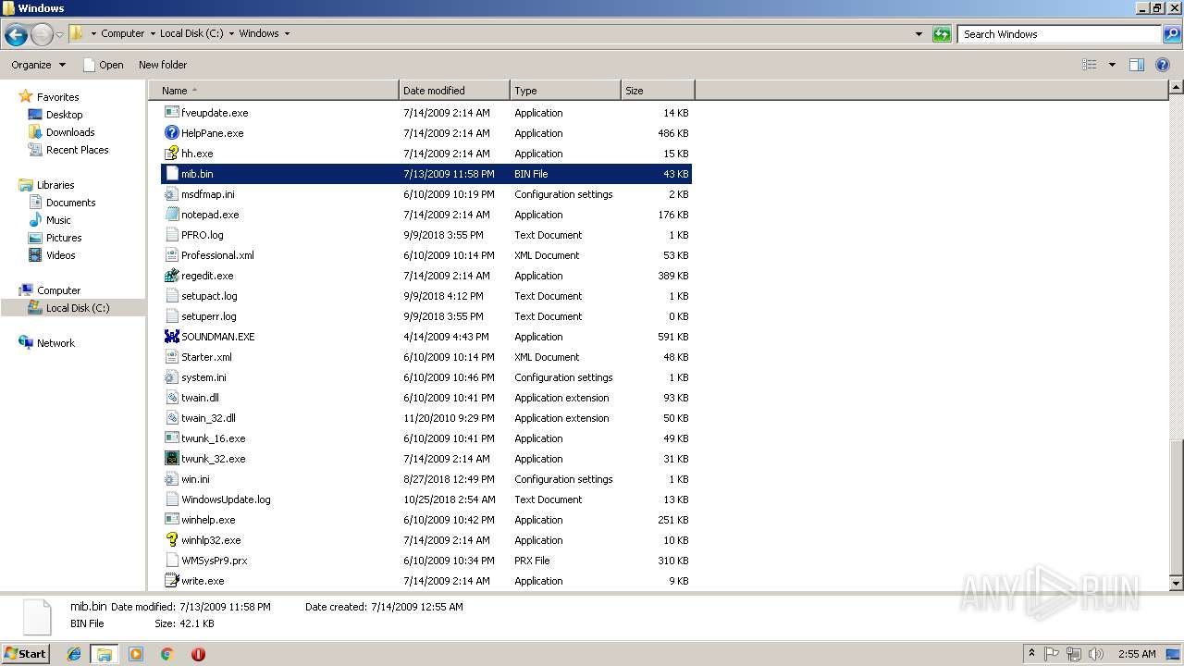Open the Pictures library

(x=64, y=238)
